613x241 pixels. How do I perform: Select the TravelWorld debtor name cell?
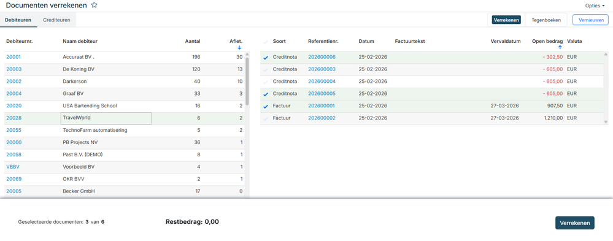click(106, 118)
